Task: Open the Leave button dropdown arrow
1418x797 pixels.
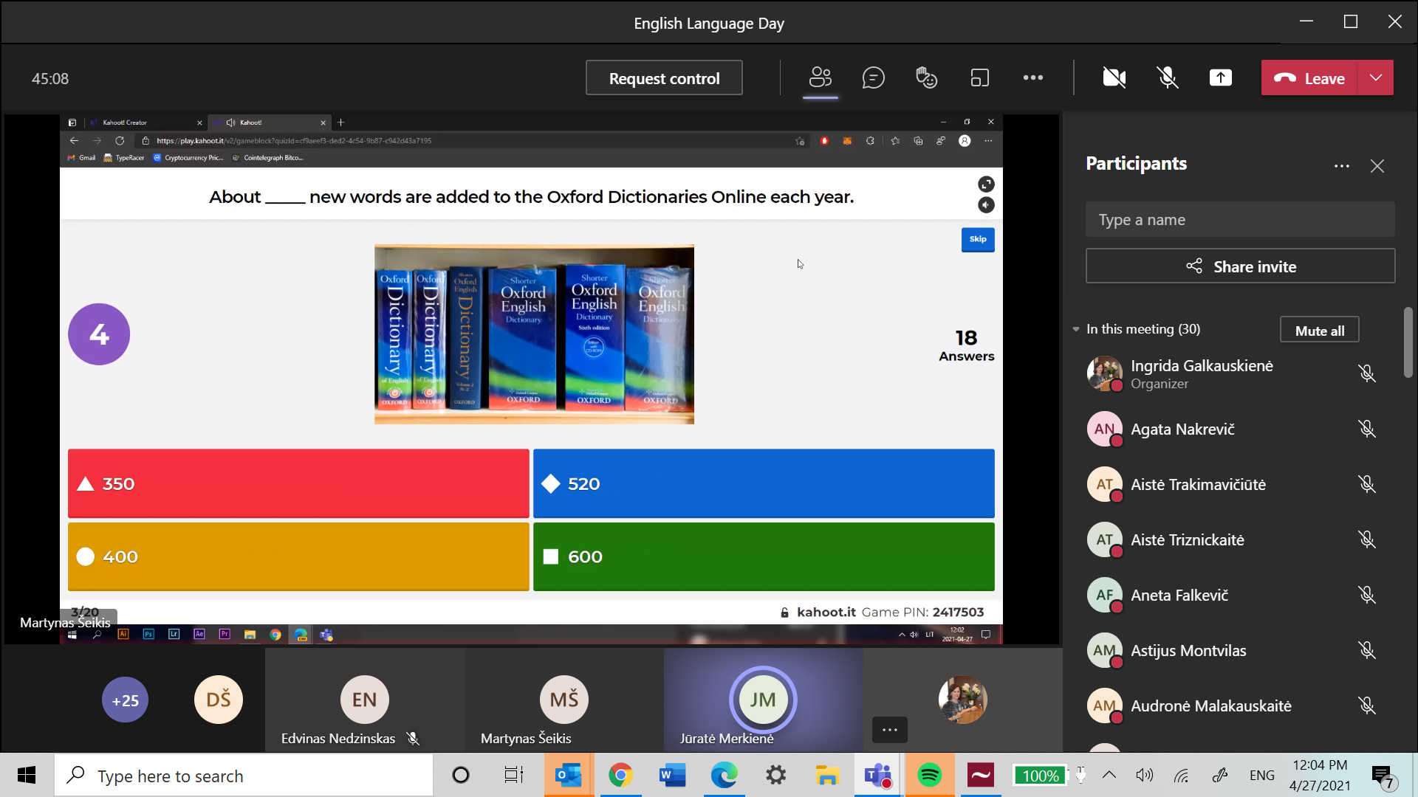Action: [x=1375, y=77]
